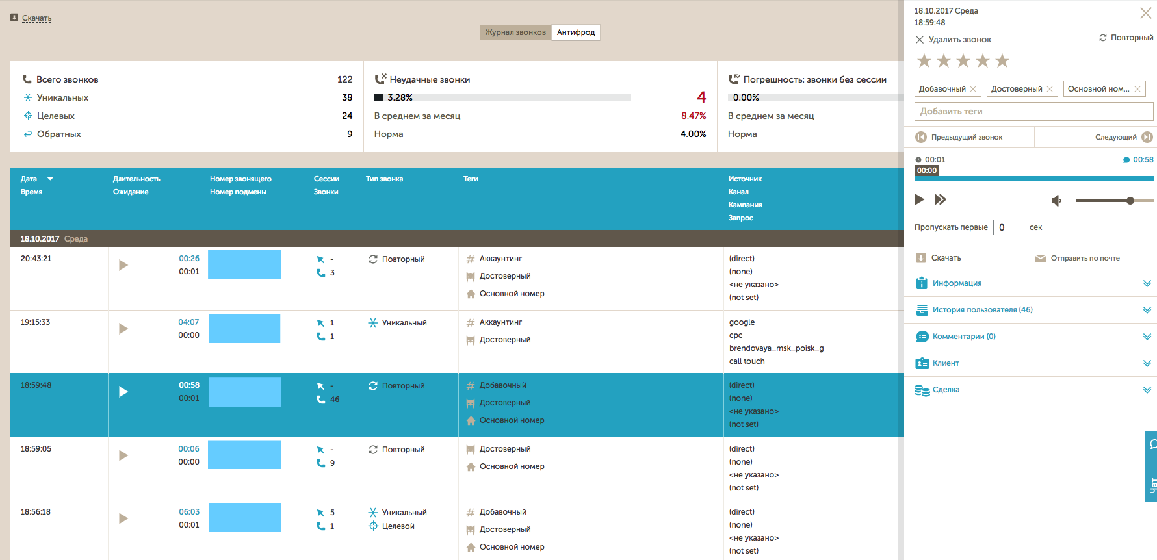Rate the call with the fifth star
Image resolution: width=1157 pixels, height=560 pixels.
click(x=1002, y=61)
